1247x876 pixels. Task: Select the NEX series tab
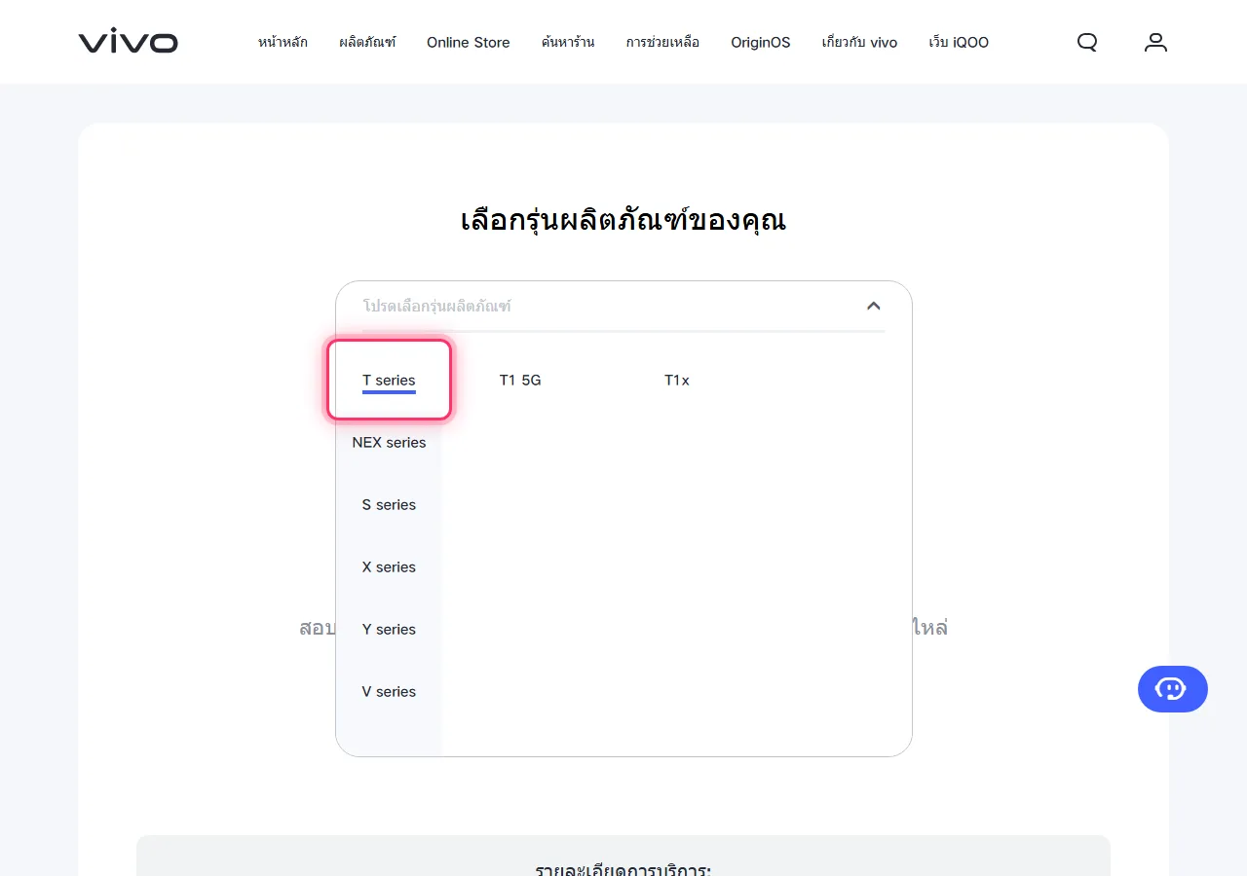click(389, 442)
